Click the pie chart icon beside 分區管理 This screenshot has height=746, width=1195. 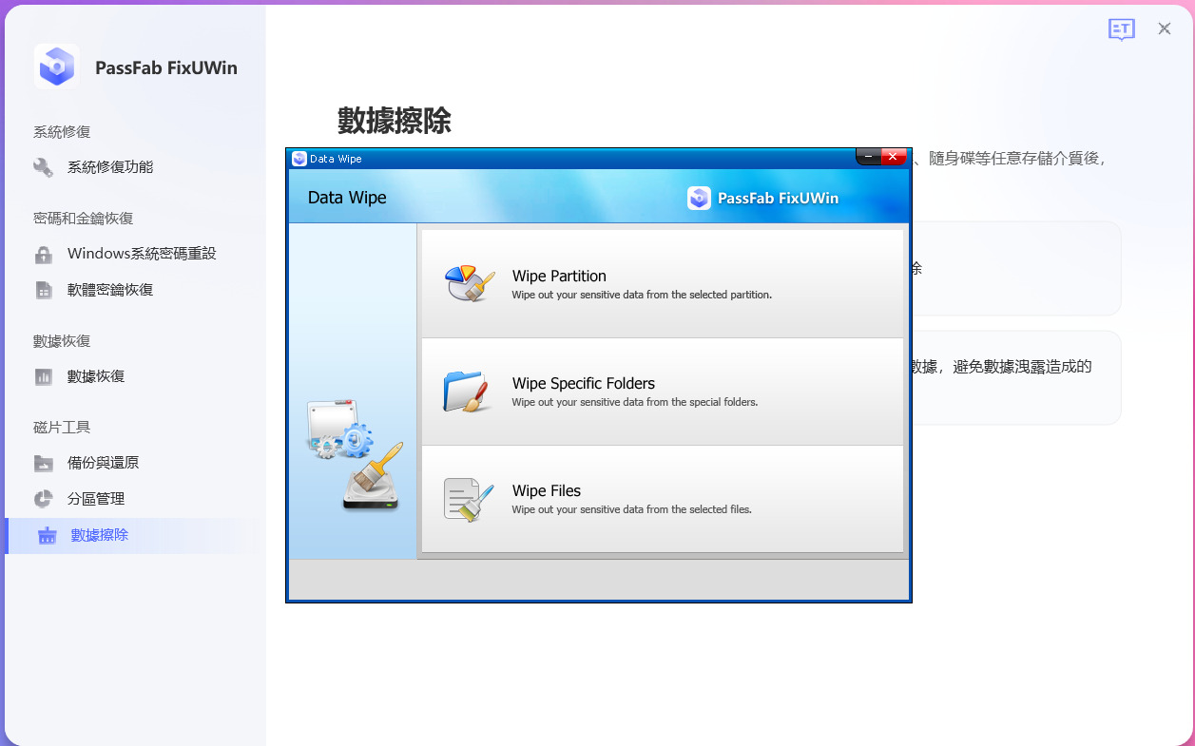click(44, 499)
